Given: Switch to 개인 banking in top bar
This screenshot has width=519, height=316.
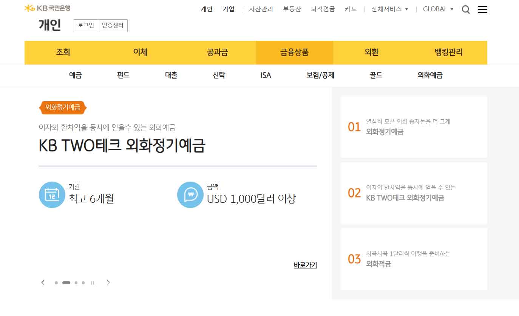Looking at the screenshot, I should pyautogui.click(x=207, y=9).
